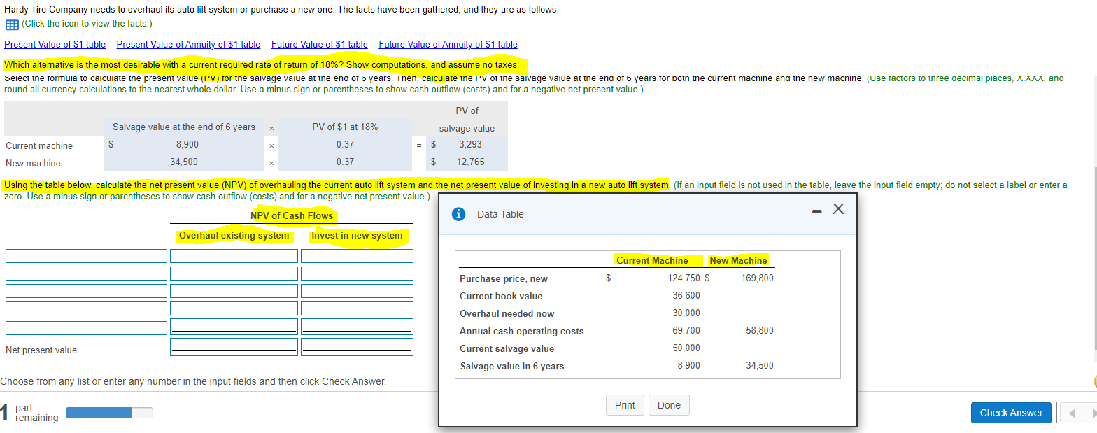The width and height of the screenshot is (1097, 433).
Task: Click the Current salvage value amount 50,000
Action: (686, 348)
